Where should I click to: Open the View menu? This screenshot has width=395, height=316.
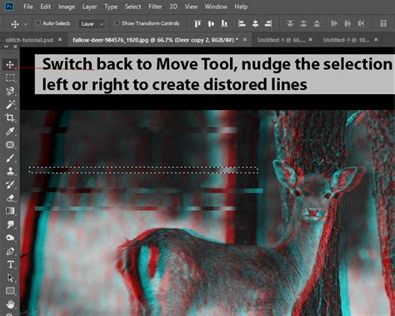pos(191,7)
